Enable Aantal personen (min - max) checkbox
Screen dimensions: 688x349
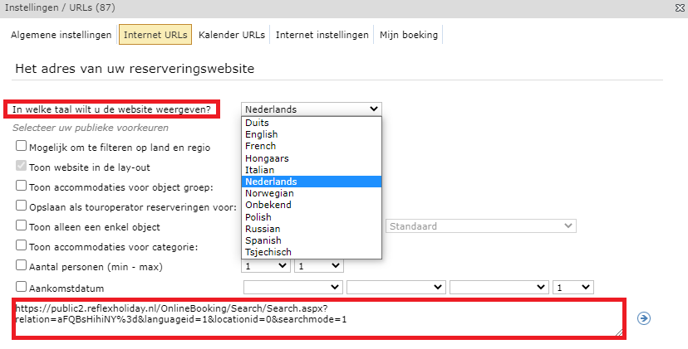click(21, 265)
